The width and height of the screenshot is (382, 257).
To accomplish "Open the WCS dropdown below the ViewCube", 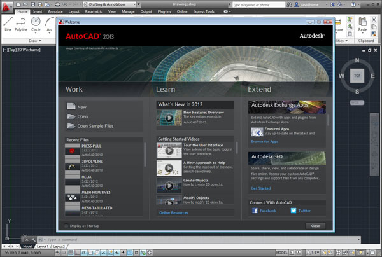I will 357,102.
